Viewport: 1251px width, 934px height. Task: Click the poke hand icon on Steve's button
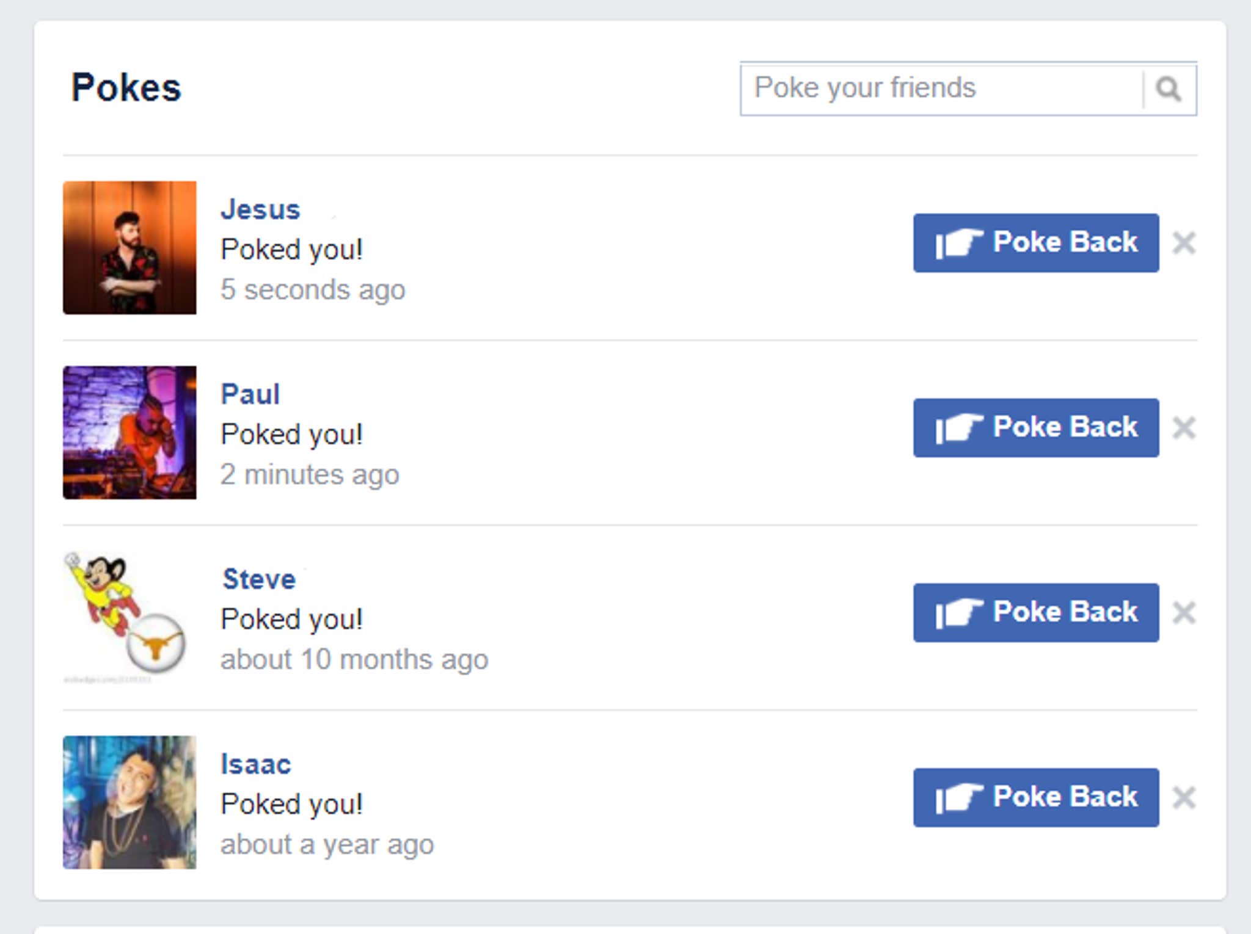(960, 612)
